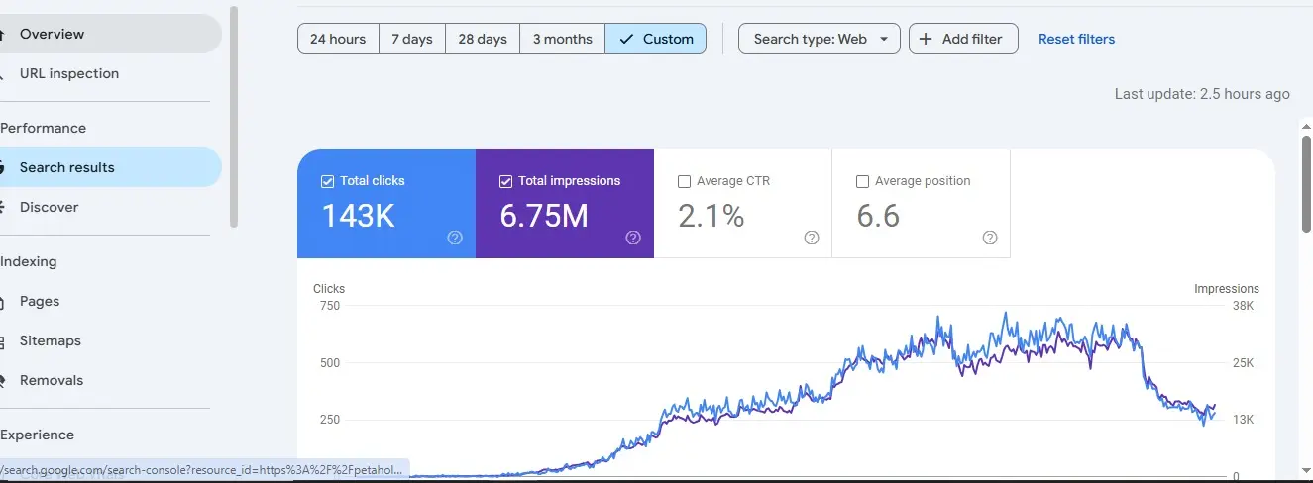
Task: Click help icon on Total clicks card
Action: click(455, 238)
